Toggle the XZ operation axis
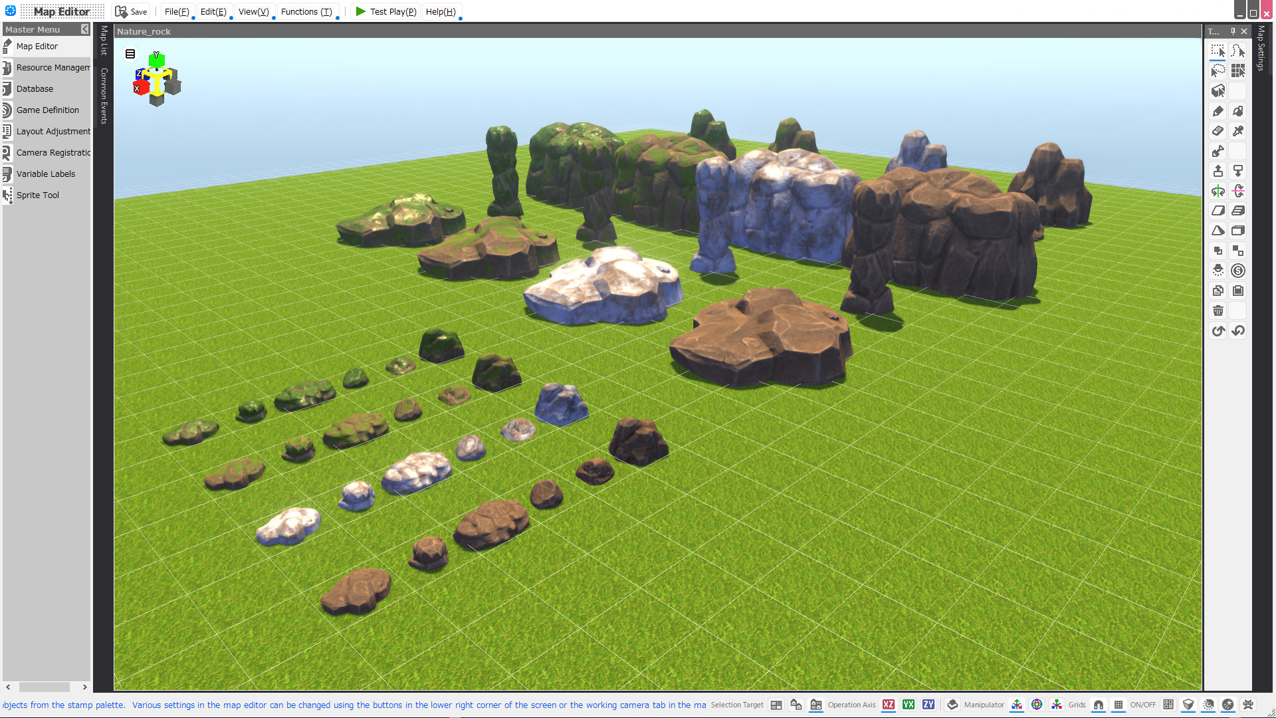The height and width of the screenshot is (718, 1276). click(889, 705)
